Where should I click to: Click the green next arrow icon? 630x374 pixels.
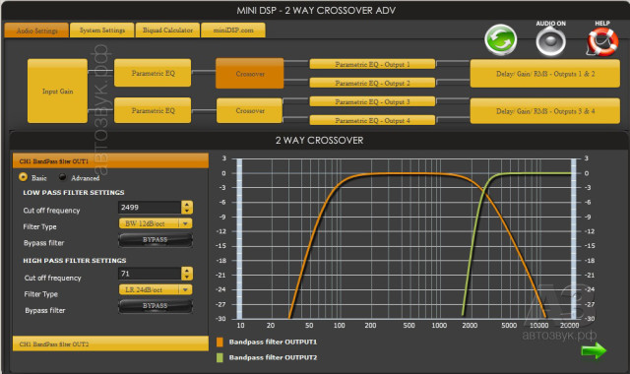pos(594,350)
